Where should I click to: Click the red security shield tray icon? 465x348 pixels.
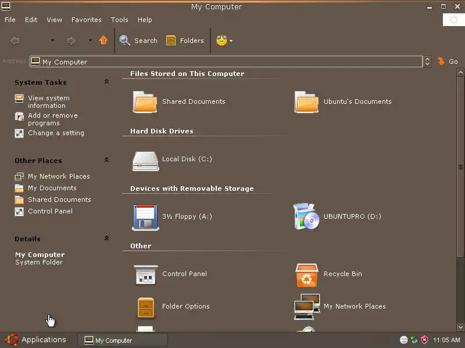pos(424,340)
